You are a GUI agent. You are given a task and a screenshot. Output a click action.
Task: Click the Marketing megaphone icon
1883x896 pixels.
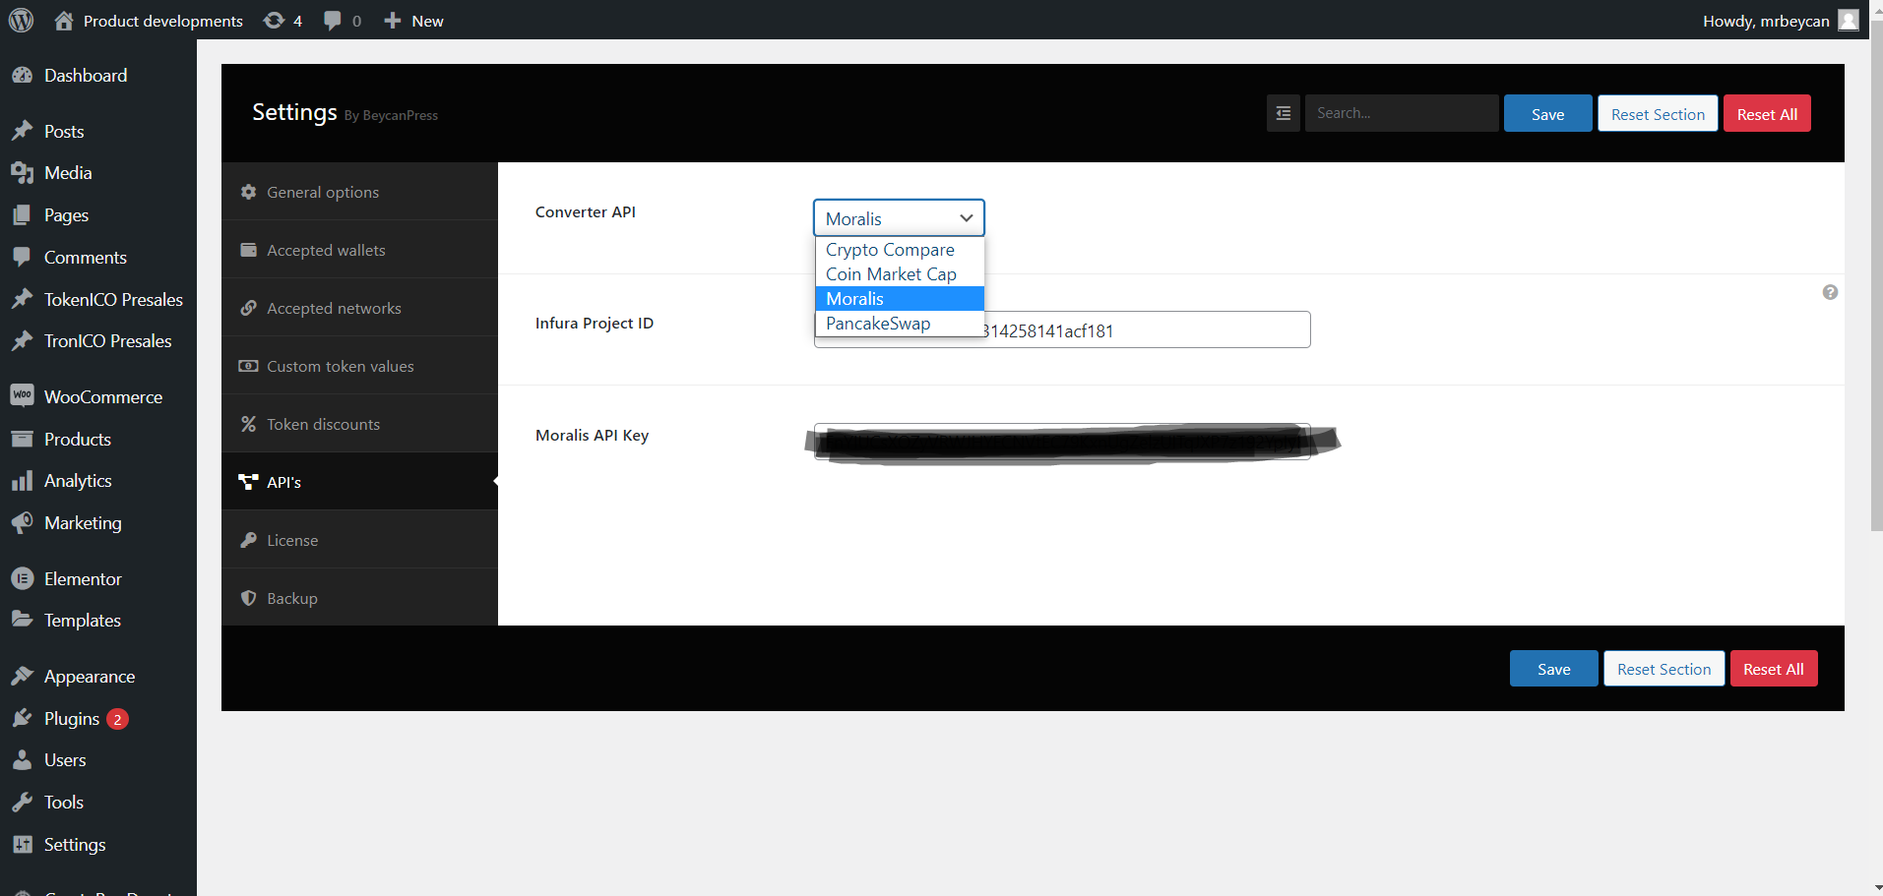pyautogui.click(x=22, y=523)
